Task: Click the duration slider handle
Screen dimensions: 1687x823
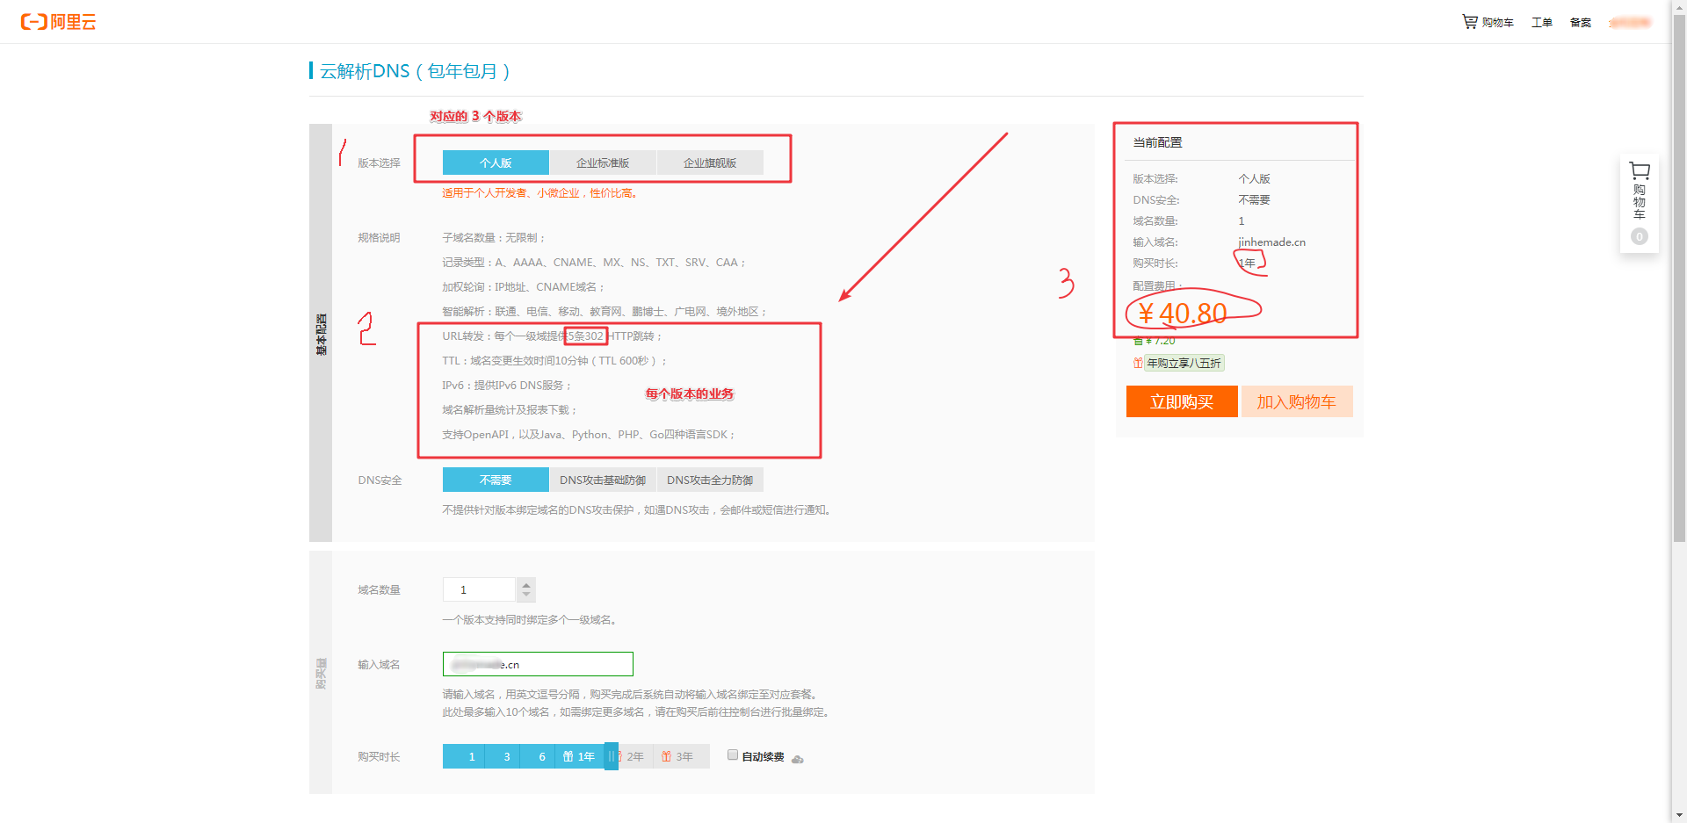Action: [612, 756]
